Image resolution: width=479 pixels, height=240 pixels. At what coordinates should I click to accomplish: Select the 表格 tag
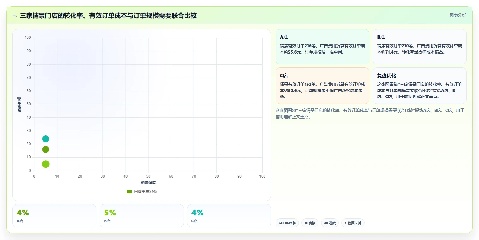[310, 223]
